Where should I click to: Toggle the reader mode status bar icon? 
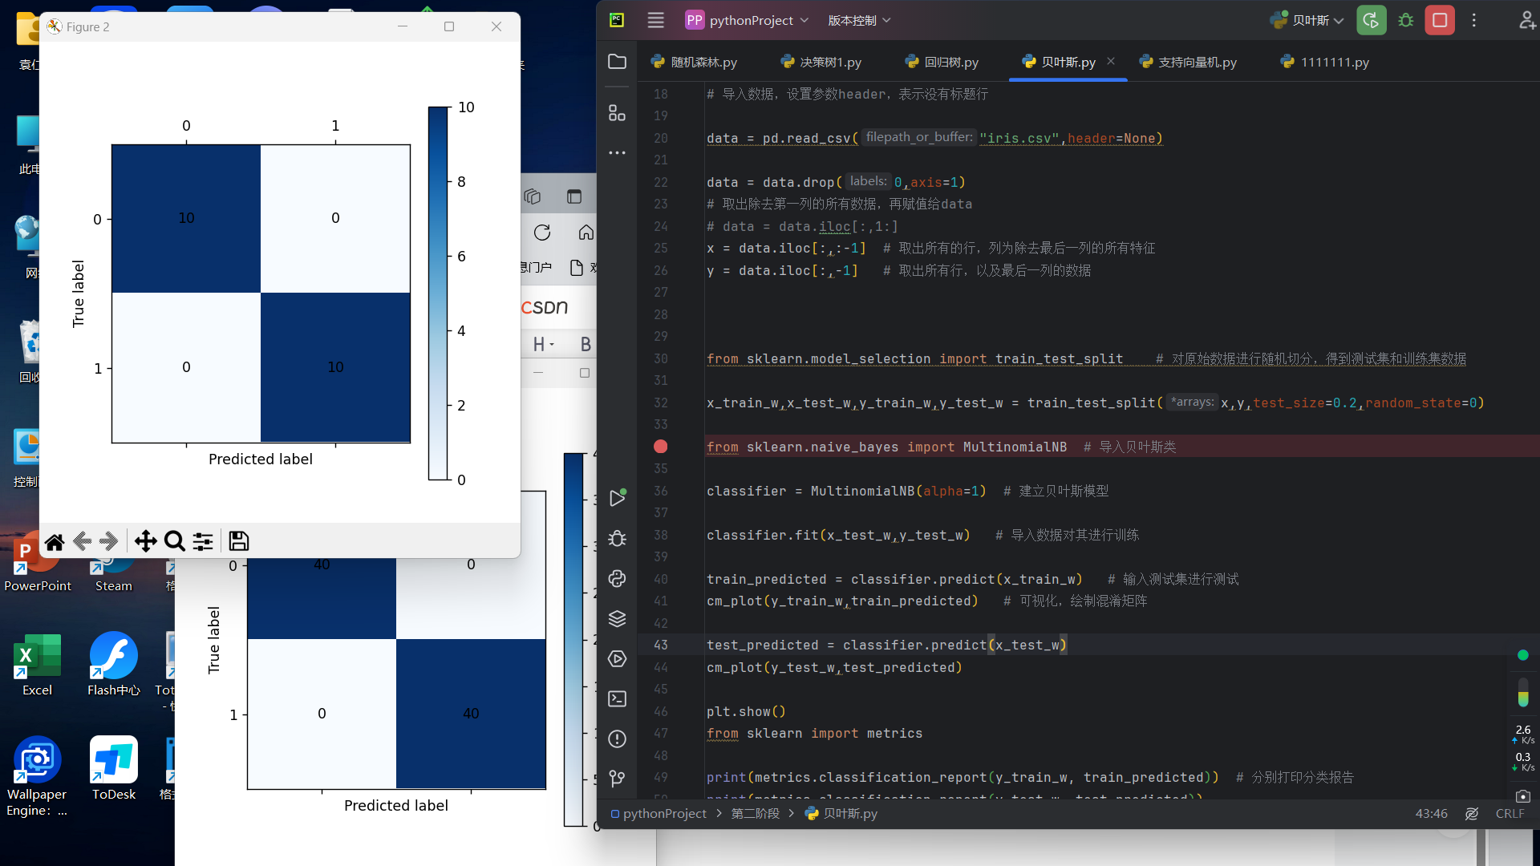pos(1472,814)
